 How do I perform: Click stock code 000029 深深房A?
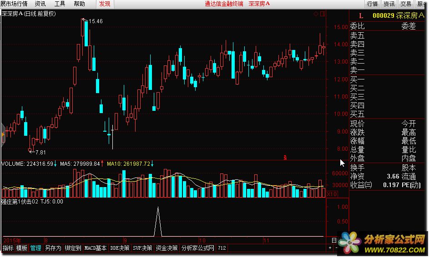click(x=398, y=15)
